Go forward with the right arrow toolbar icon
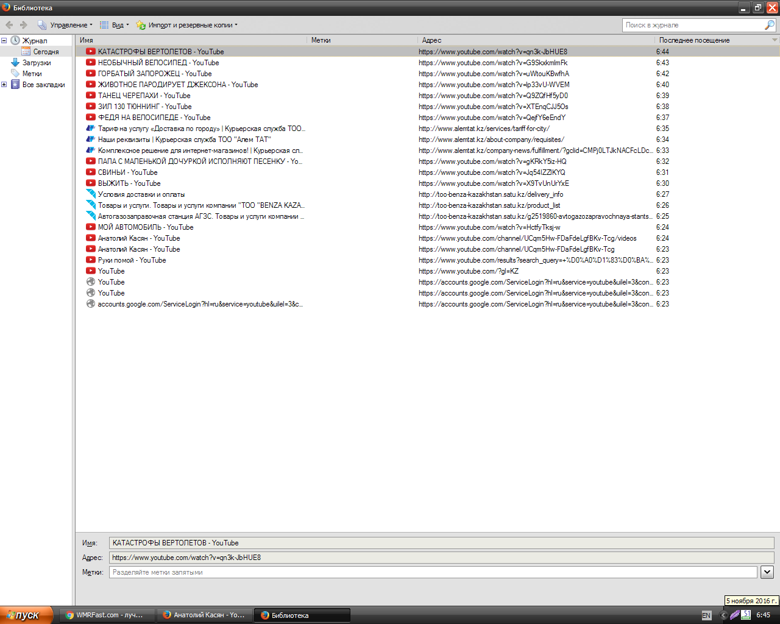The width and height of the screenshot is (780, 624). point(24,25)
